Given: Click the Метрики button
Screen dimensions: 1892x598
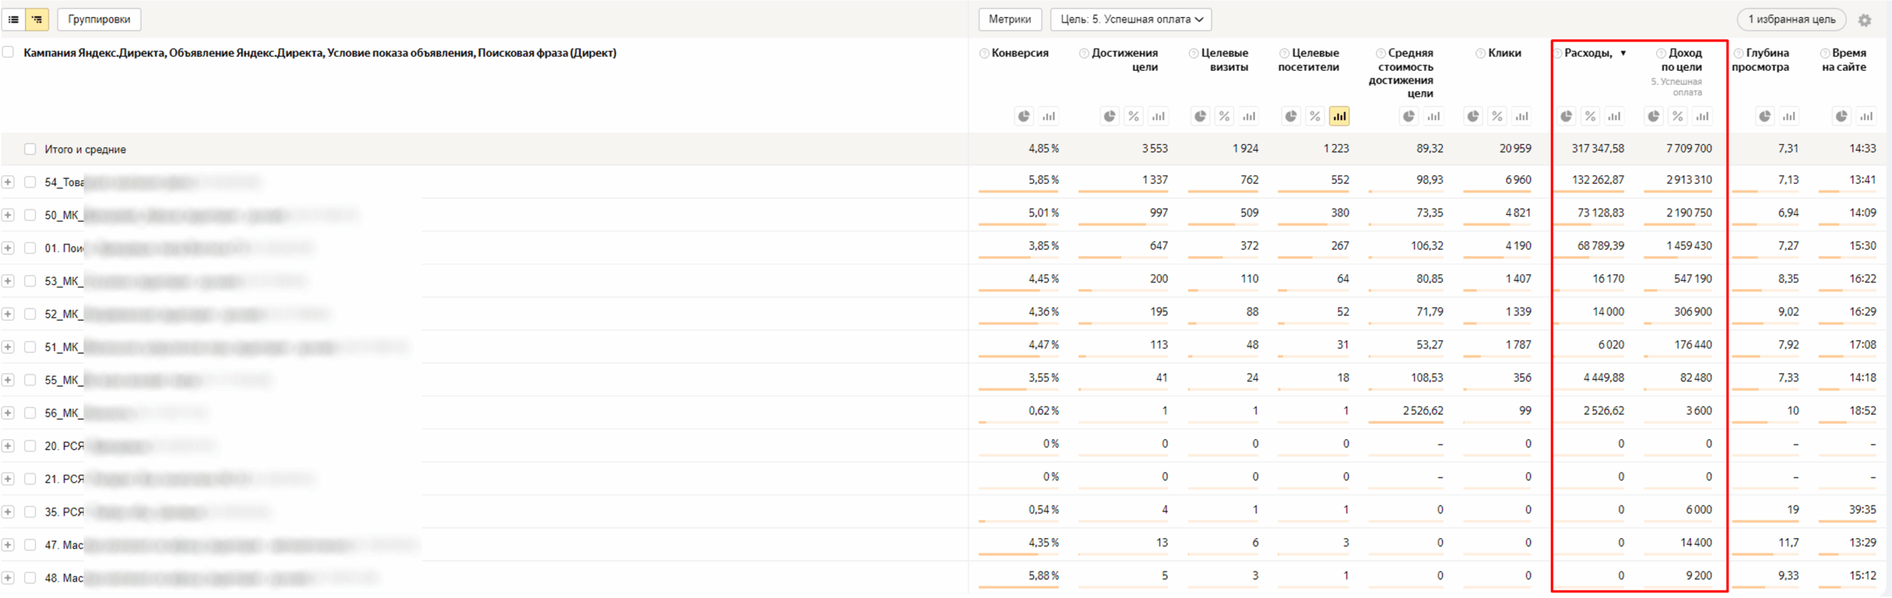Looking at the screenshot, I should coord(1010,19).
